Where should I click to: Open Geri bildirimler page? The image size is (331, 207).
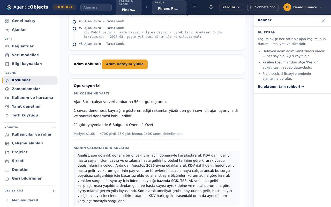(30, 179)
